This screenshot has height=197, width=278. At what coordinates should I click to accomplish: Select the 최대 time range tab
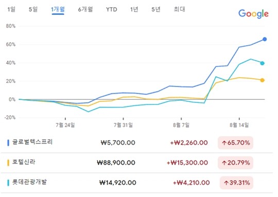[179, 9]
